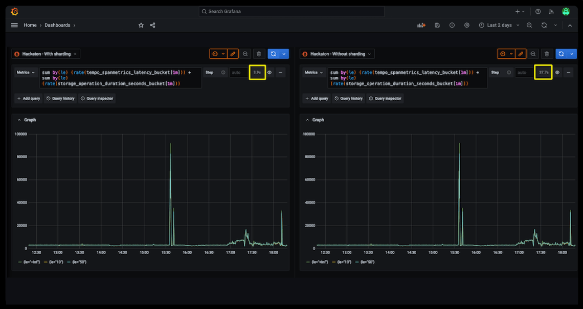This screenshot has height=309, width=583.
Task: Delete the right query with the trash icon
Action: [547, 53]
